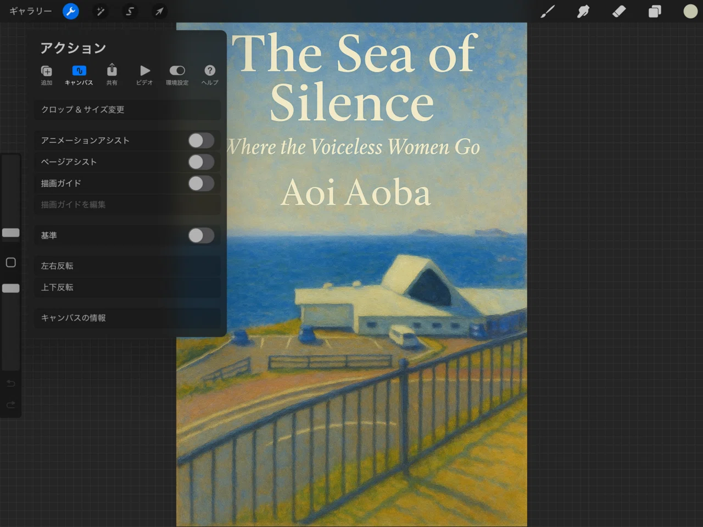Screen dimensions: 703x527
Task: Open the 環境設定 Preferences tab
Action: [177, 75]
